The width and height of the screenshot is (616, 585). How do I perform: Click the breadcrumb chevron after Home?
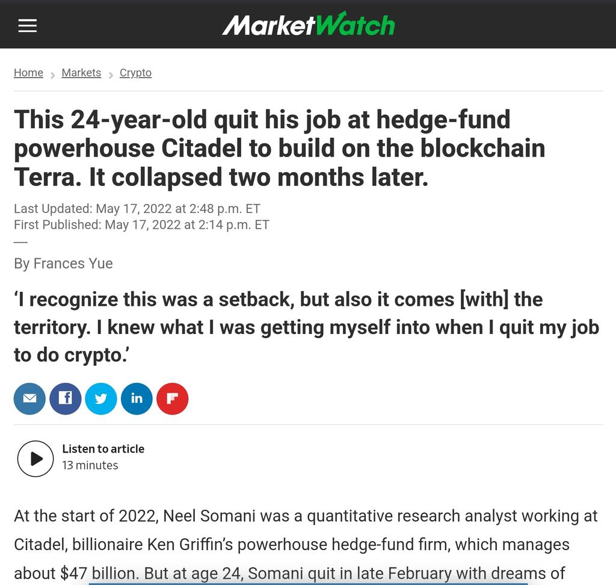coord(52,75)
